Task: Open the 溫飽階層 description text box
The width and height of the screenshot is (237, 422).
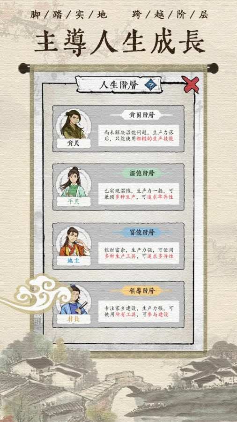Action: [x=139, y=194]
